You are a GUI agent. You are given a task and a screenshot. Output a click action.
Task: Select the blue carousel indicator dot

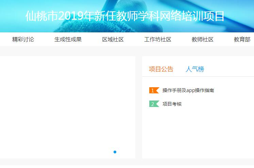(x=115, y=152)
